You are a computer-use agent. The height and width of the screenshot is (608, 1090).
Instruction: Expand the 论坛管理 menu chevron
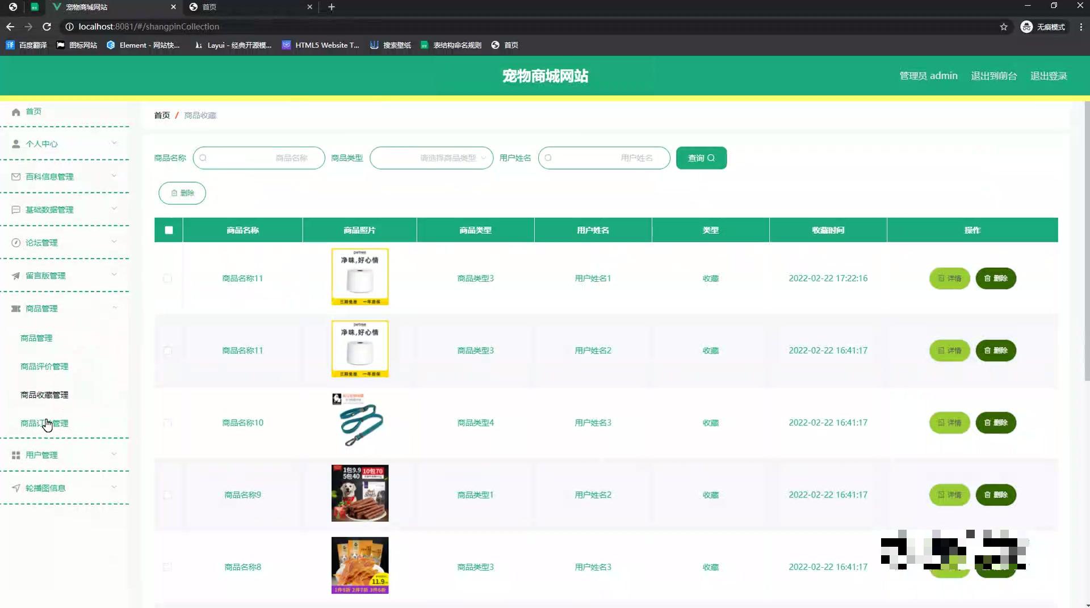[114, 242]
